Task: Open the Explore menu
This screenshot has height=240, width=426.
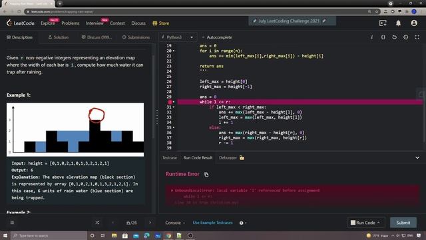Action: tap(48, 23)
